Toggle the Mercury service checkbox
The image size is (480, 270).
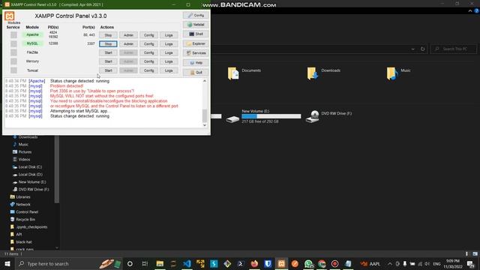point(13,61)
